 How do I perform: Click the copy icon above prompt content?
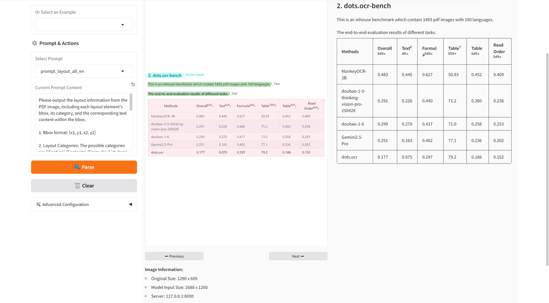click(x=133, y=85)
